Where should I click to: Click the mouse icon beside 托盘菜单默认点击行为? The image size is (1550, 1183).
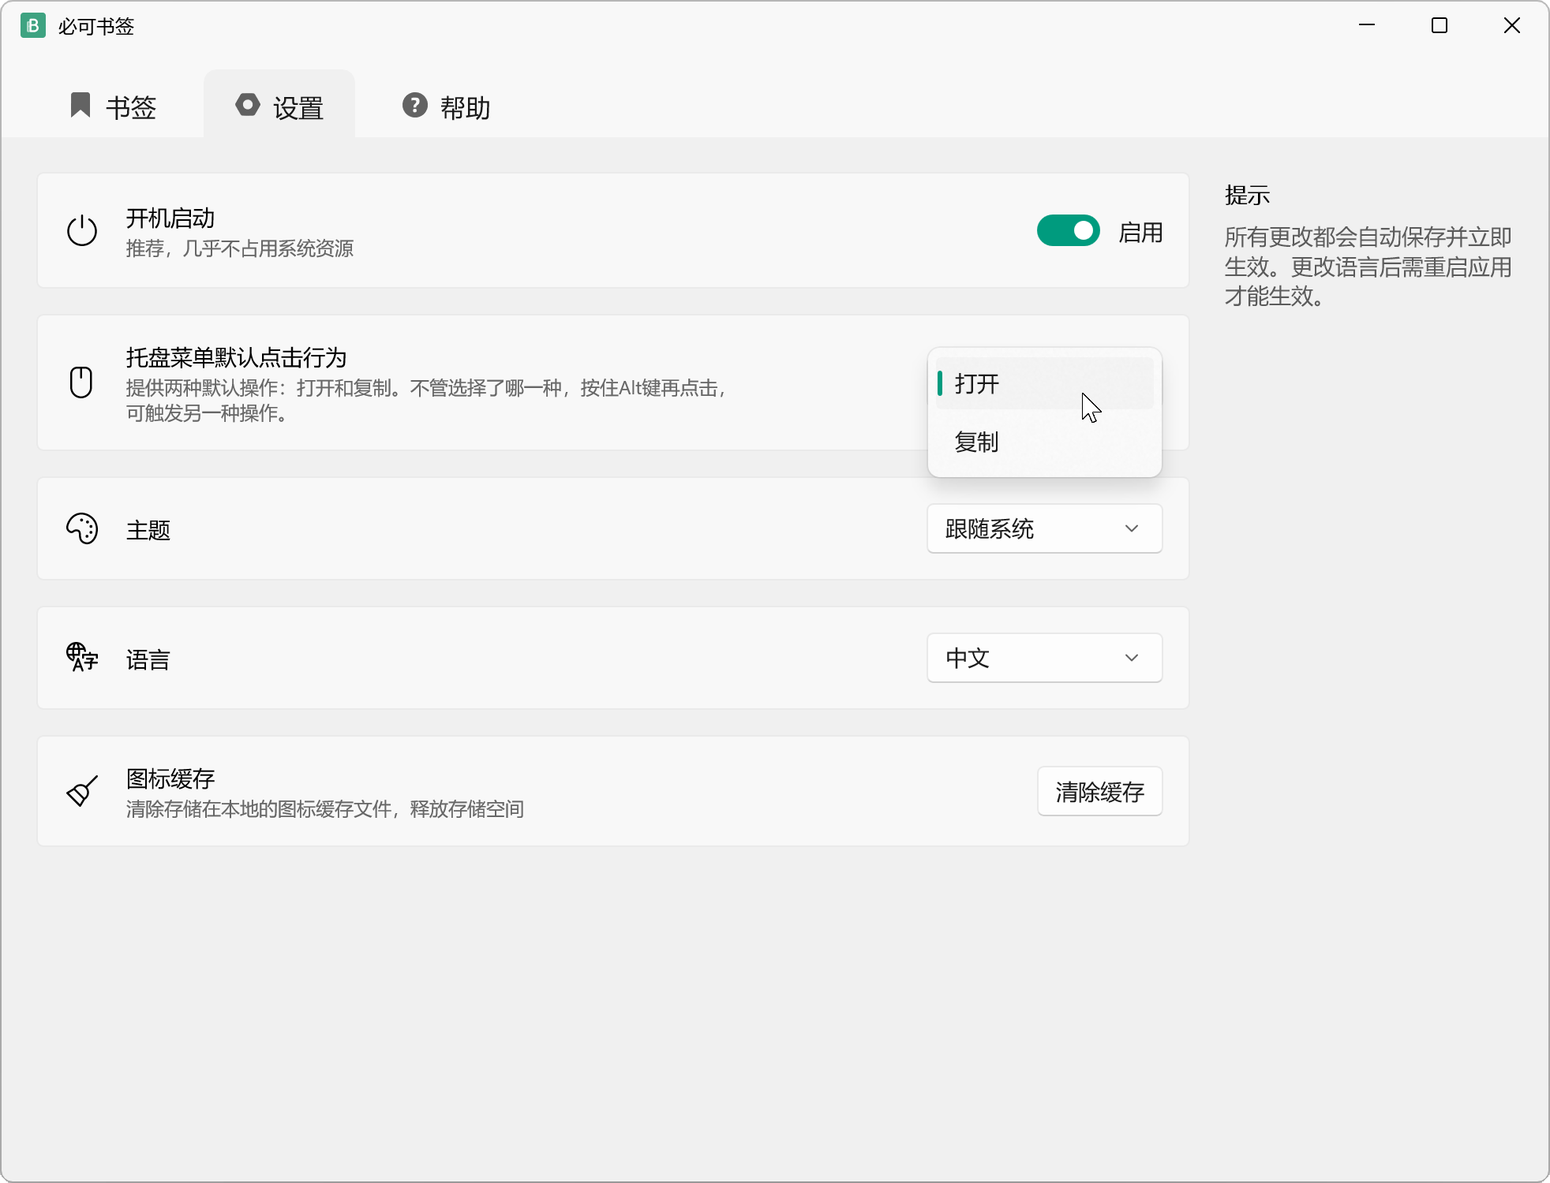[x=81, y=383]
